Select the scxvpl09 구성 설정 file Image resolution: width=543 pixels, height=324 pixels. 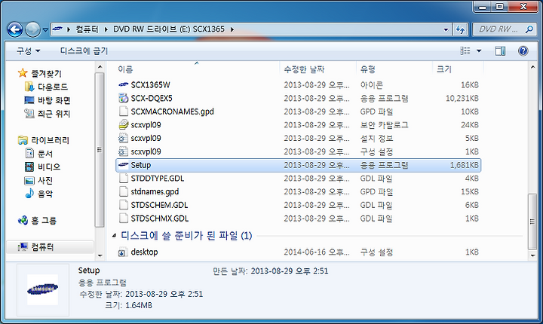pyautogui.click(x=299, y=151)
